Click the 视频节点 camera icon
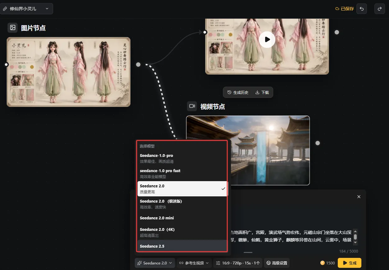The width and height of the screenshot is (389, 270). tap(192, 106)
